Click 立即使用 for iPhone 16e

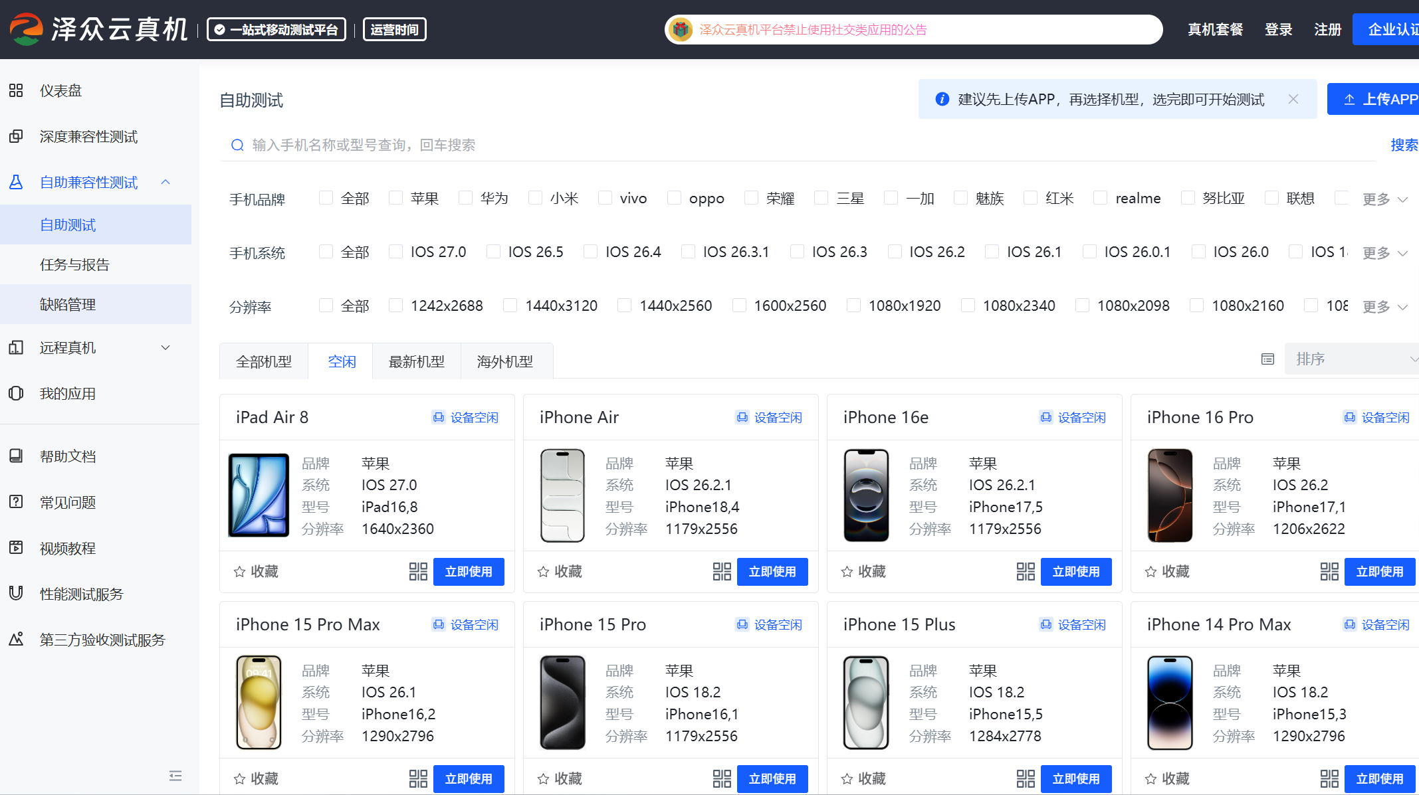click(x=1076, y=572)
